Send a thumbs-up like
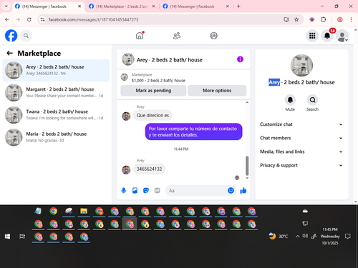Viewport: 358px width, 268px height. point(243,190)
